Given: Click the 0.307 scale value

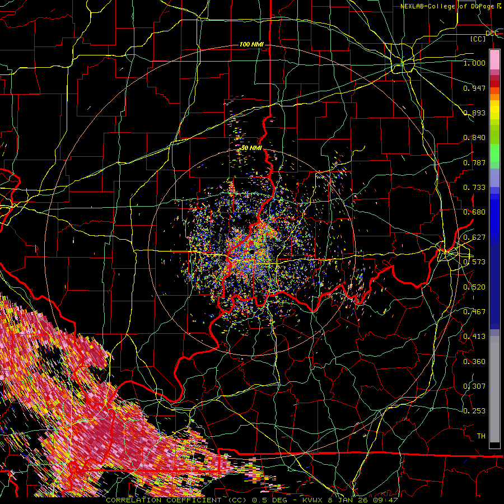Looking at the screenshot, I should pyautogui.click(x=474, y=386).
